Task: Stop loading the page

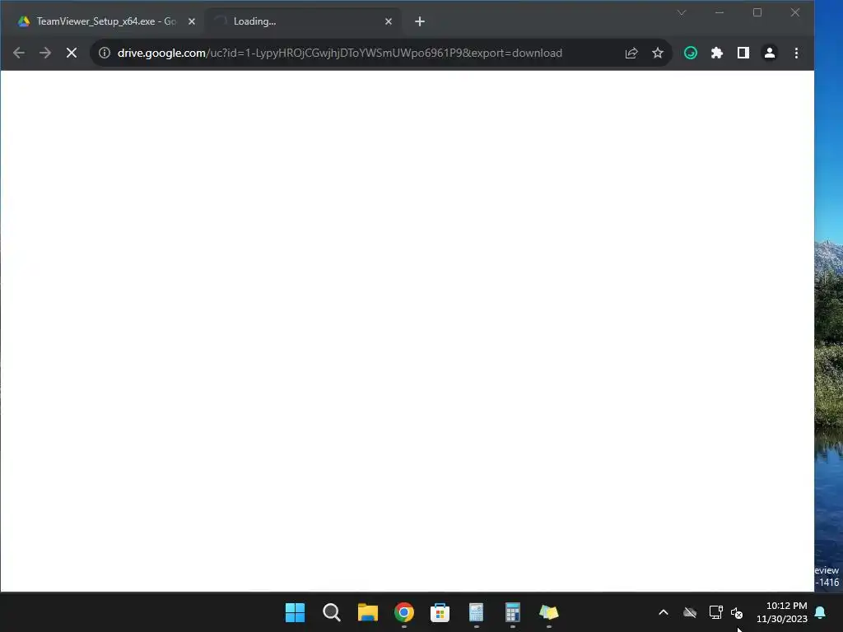Action: click(72, 53)
